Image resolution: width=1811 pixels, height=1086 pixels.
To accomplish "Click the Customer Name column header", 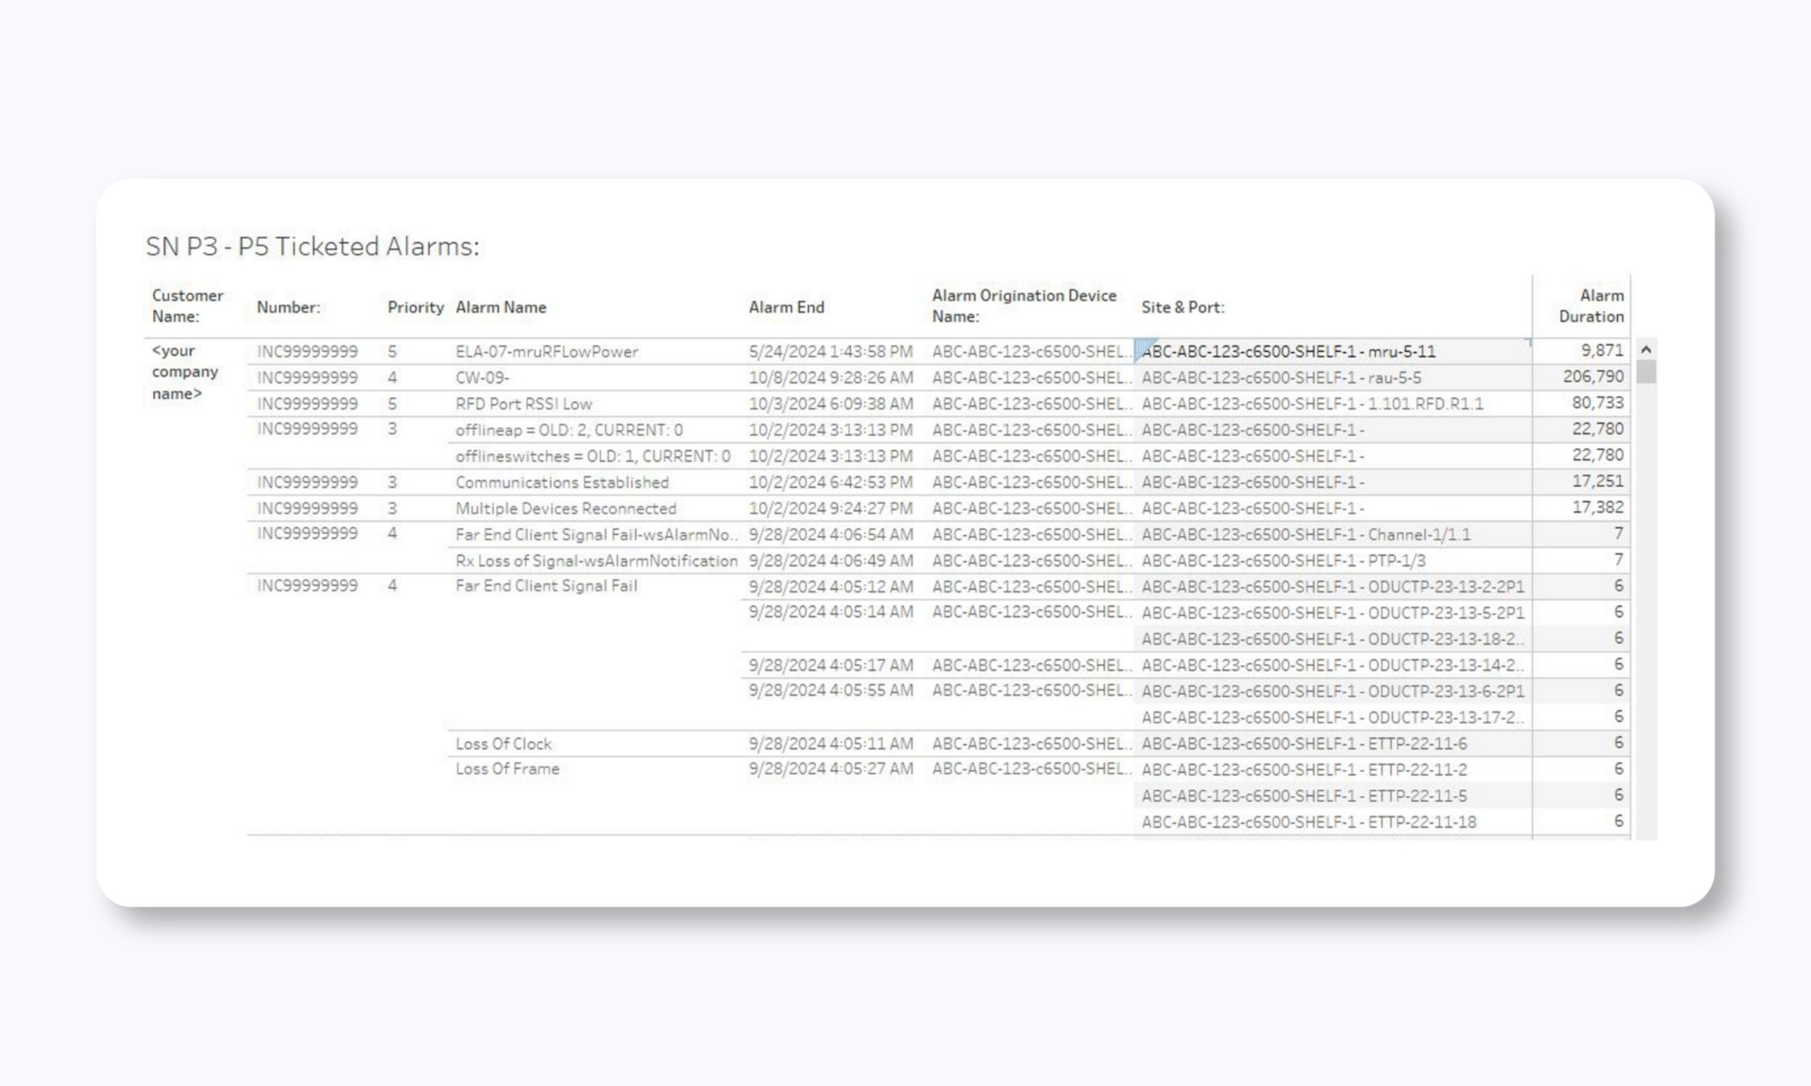I will coord(188,306).
